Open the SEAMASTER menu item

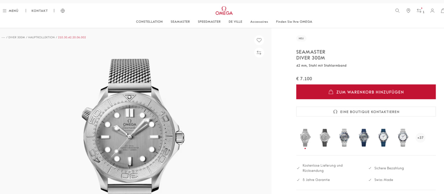180,22
